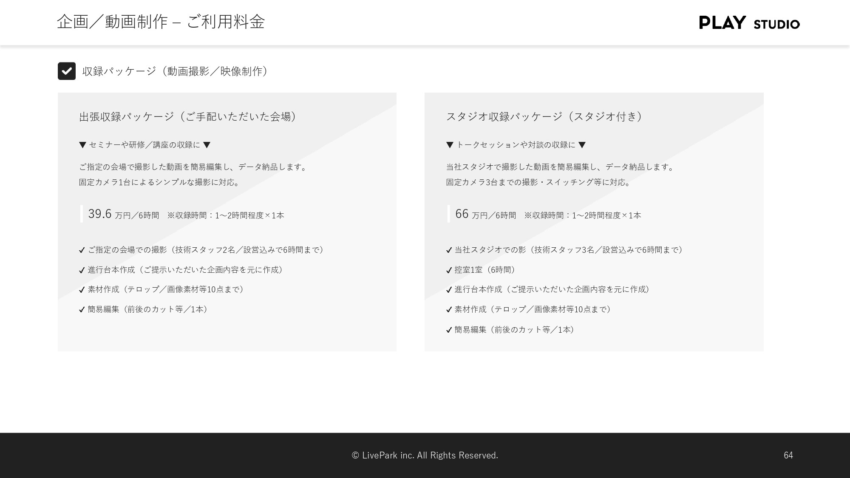Viewport: 850px width, 478px height.
Task: Click the checkmark beside 控室1室（6時間）
Action: (x=449, y=270)
